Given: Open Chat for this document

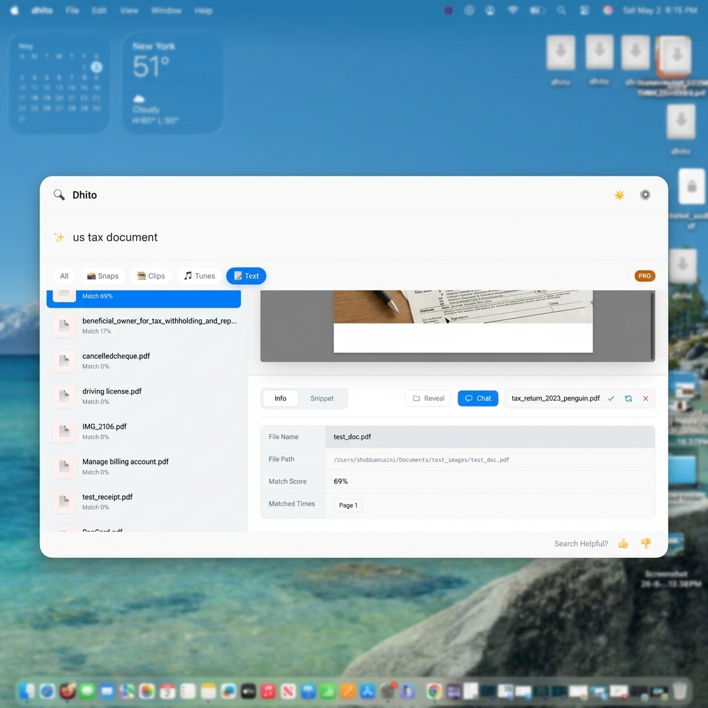Looking at the screenshot, I should [478, 398].
